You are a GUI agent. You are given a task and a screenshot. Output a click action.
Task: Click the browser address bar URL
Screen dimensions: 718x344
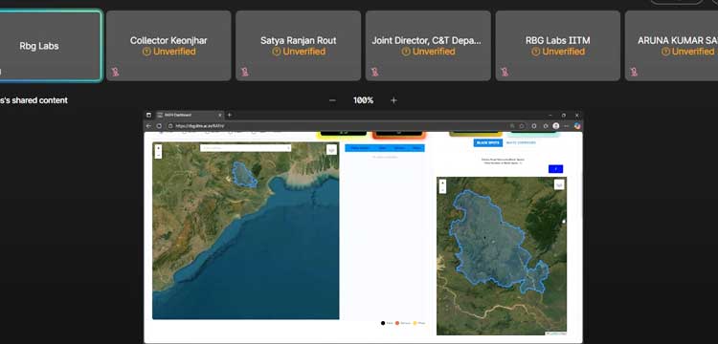(200, 125)
